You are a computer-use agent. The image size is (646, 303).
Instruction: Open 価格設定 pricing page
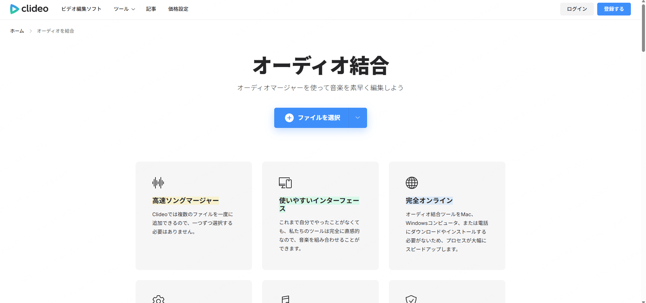pos(178,9)
